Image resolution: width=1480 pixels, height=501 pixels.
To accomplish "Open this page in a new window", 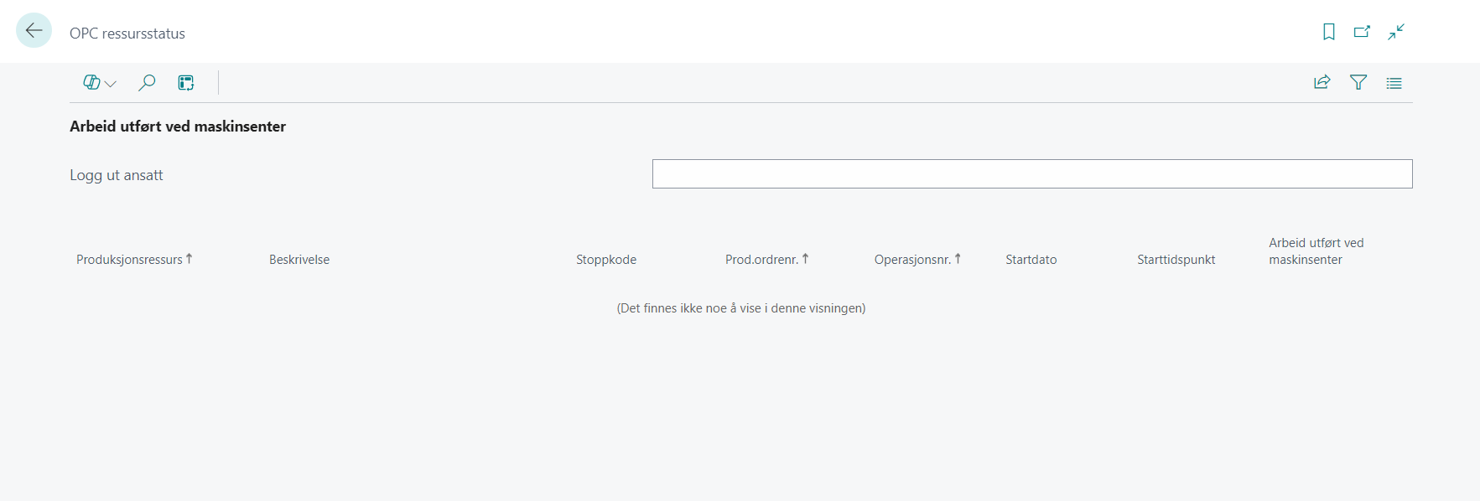I will 1362,32.
